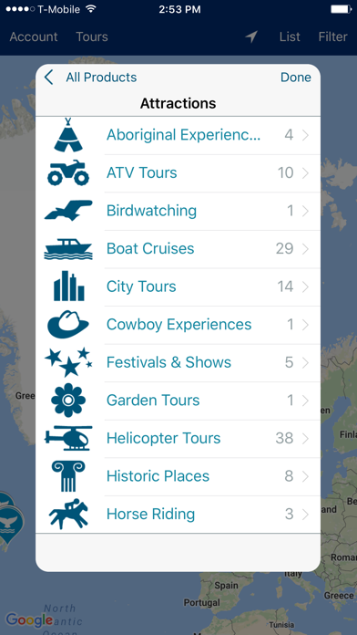This screenshot has height=635, width=357.
Task: Tap the Festivals & Shows stars icon
Action: point(68,362)
